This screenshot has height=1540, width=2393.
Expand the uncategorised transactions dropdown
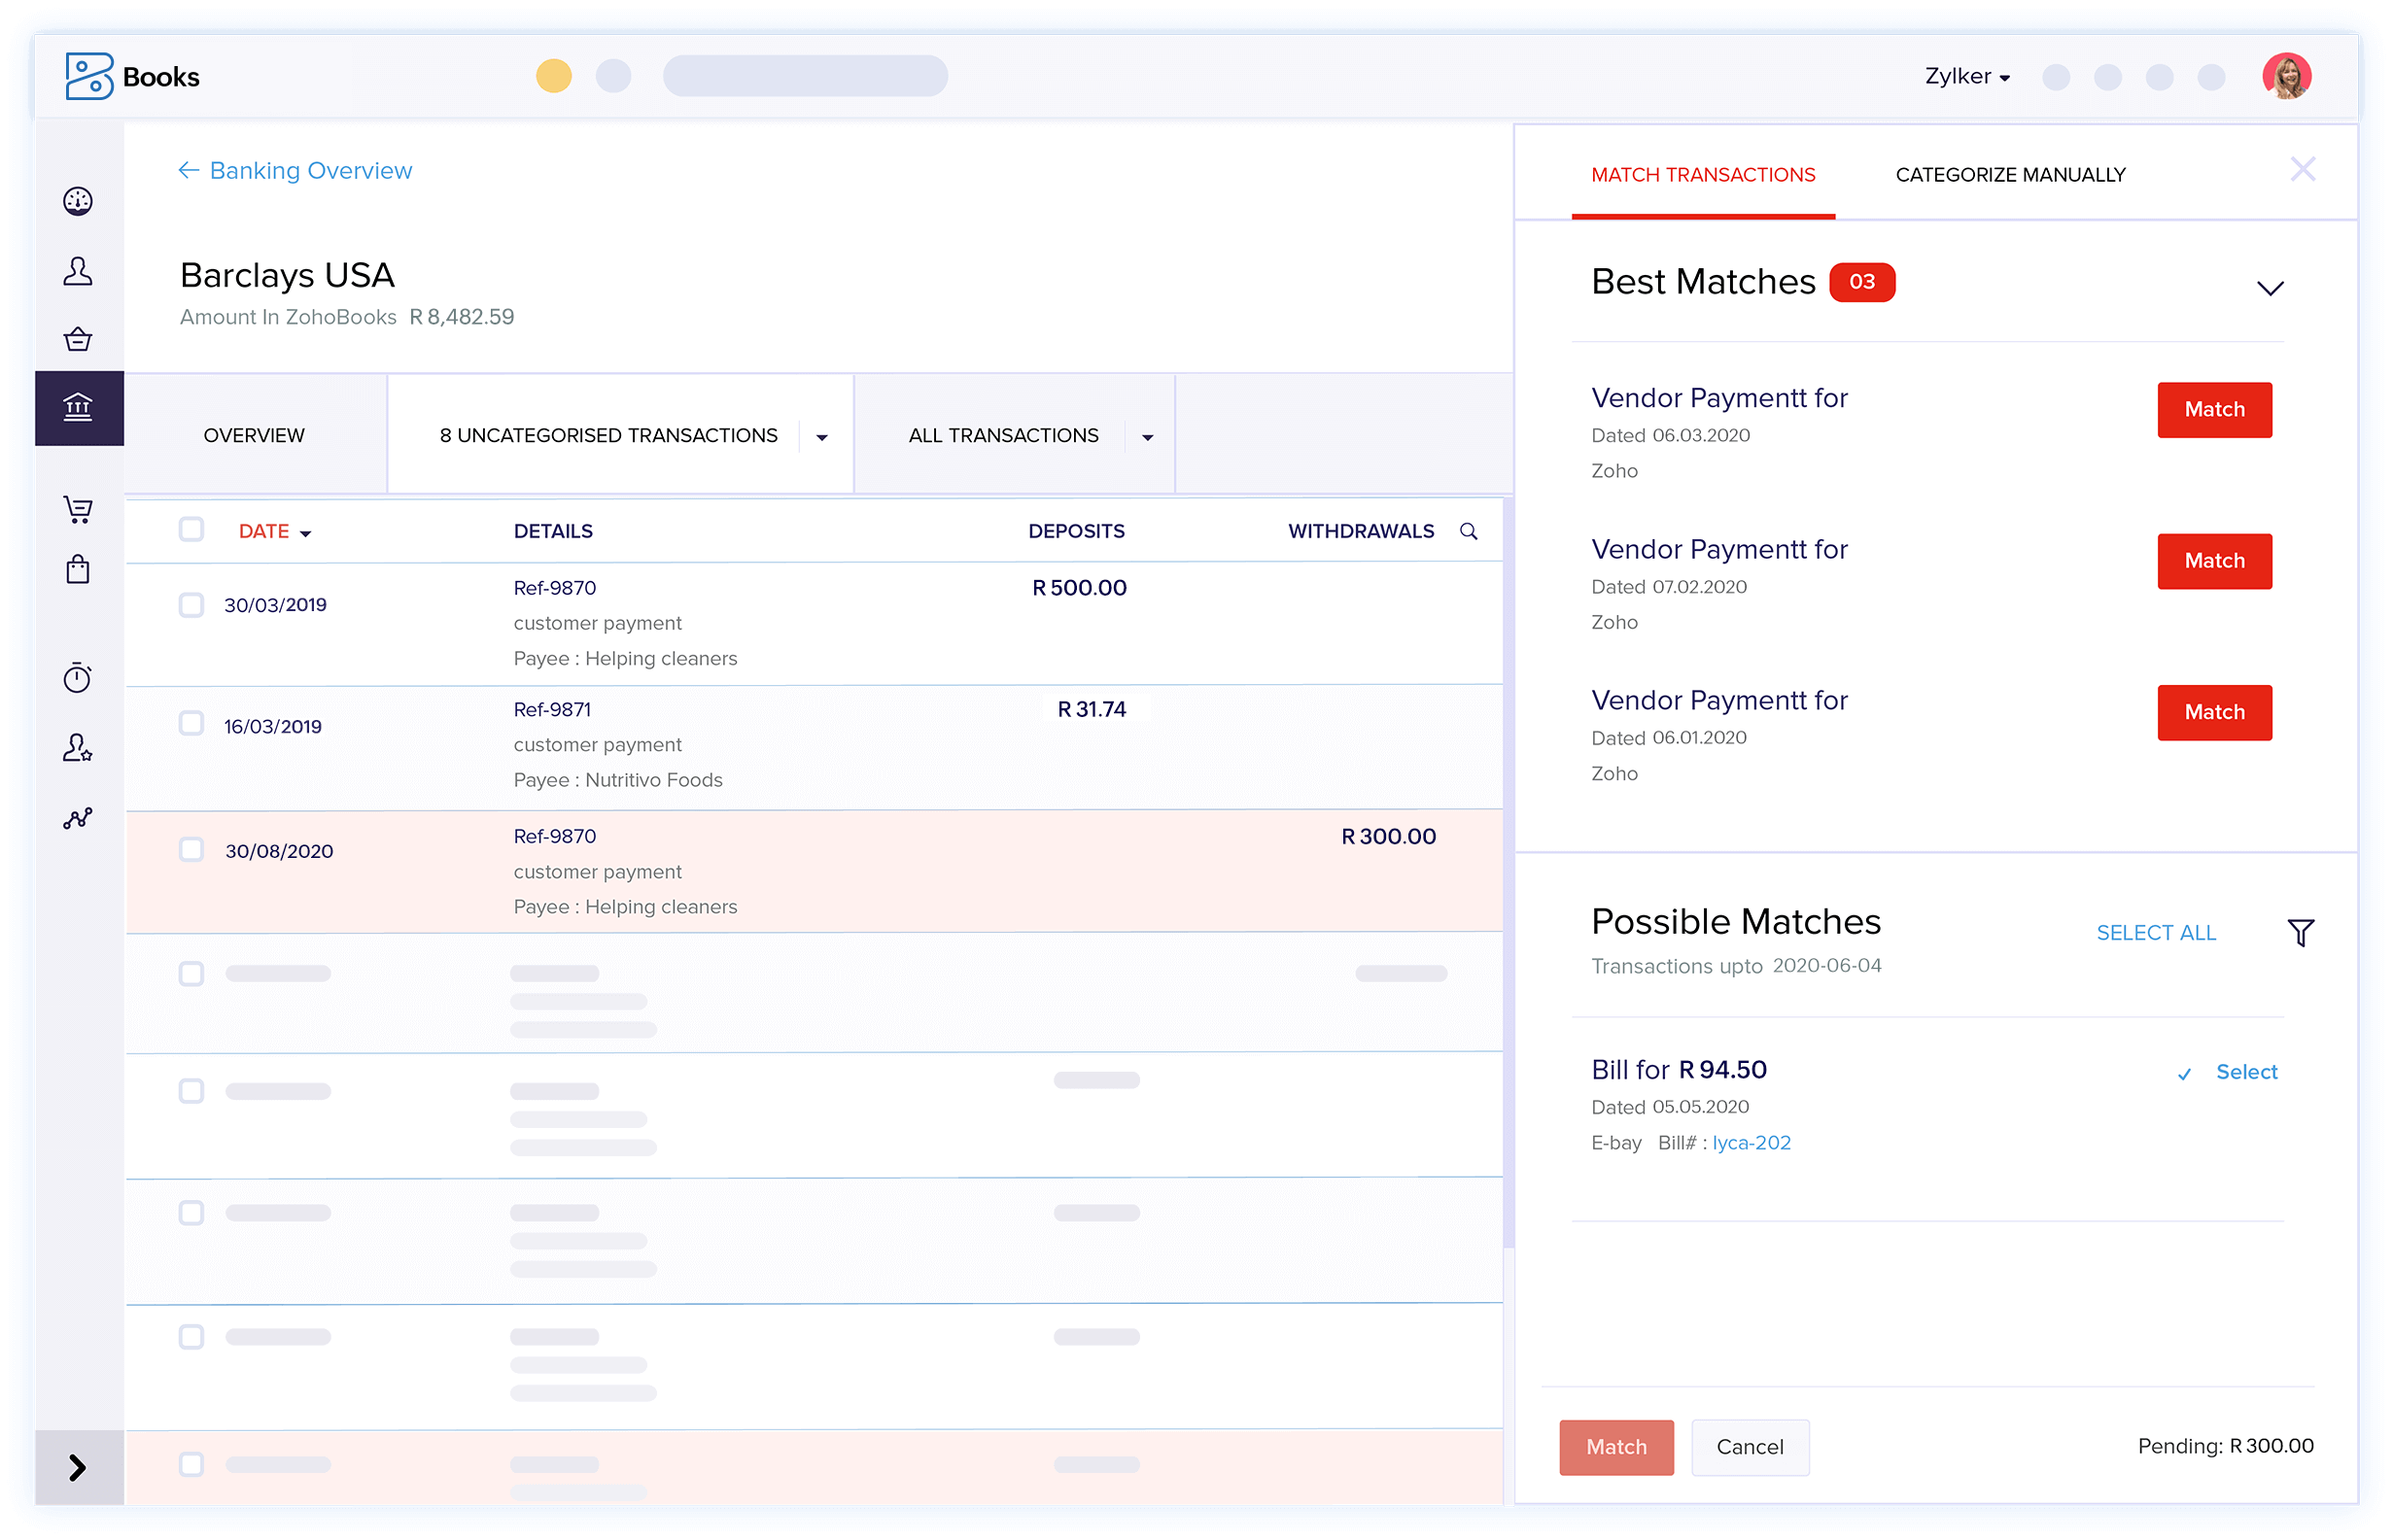(x=822, y=436)
